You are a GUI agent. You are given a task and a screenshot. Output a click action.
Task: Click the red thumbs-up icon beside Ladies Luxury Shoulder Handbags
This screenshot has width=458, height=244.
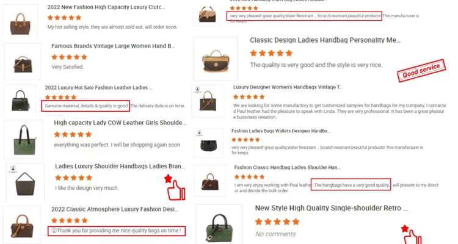click(x=175, y=187)
